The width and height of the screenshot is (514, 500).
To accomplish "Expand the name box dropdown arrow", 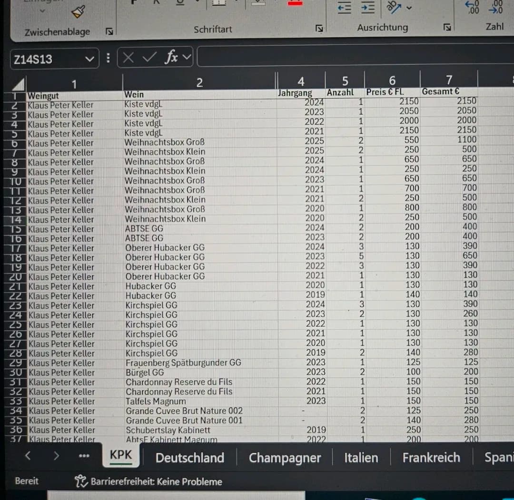I will (x=89, y=59).
